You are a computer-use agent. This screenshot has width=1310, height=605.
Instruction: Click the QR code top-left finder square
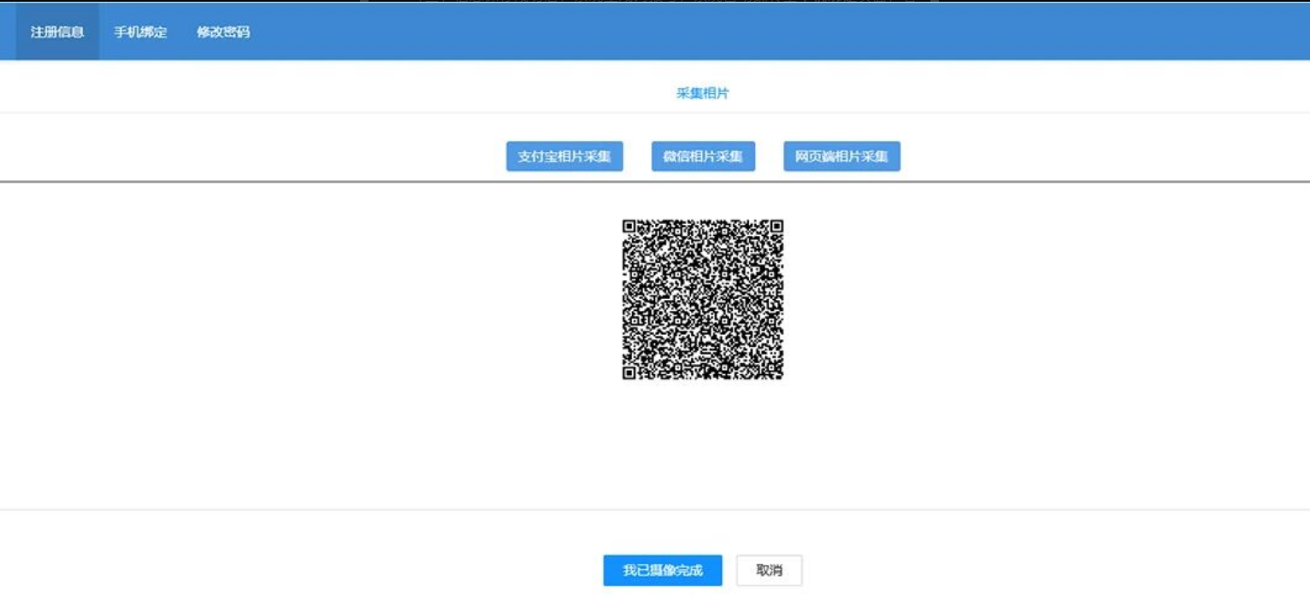(629, 226)
